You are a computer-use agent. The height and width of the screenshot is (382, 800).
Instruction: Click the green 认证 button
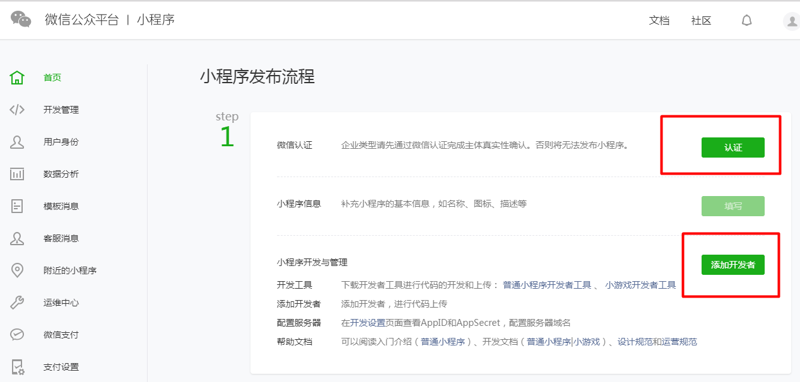click(732, 147)
